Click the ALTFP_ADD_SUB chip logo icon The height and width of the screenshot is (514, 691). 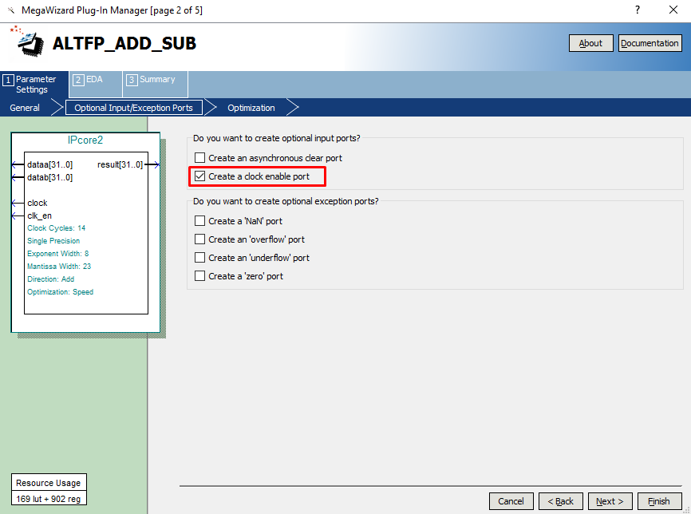(x=27, y=42)
